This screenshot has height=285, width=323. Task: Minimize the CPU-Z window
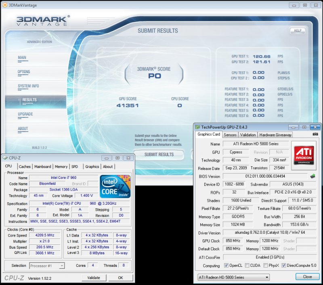pos(107,158)
